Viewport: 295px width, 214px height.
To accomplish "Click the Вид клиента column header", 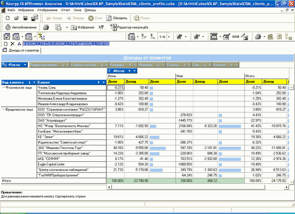I will coord(19,82).
